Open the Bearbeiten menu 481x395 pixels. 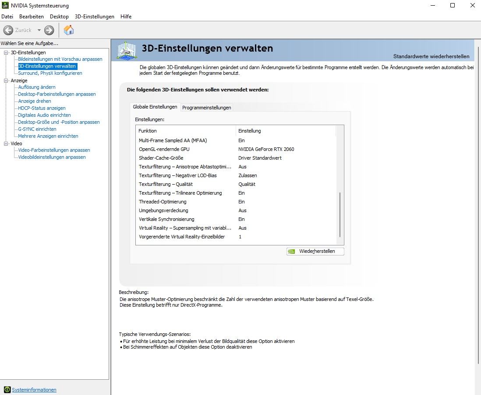(x=31, y=17)
